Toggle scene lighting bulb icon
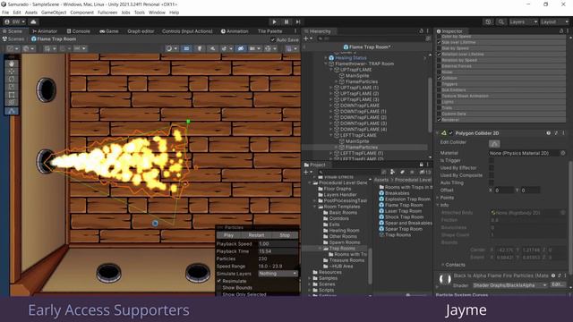573x322 pixels. 200,48
